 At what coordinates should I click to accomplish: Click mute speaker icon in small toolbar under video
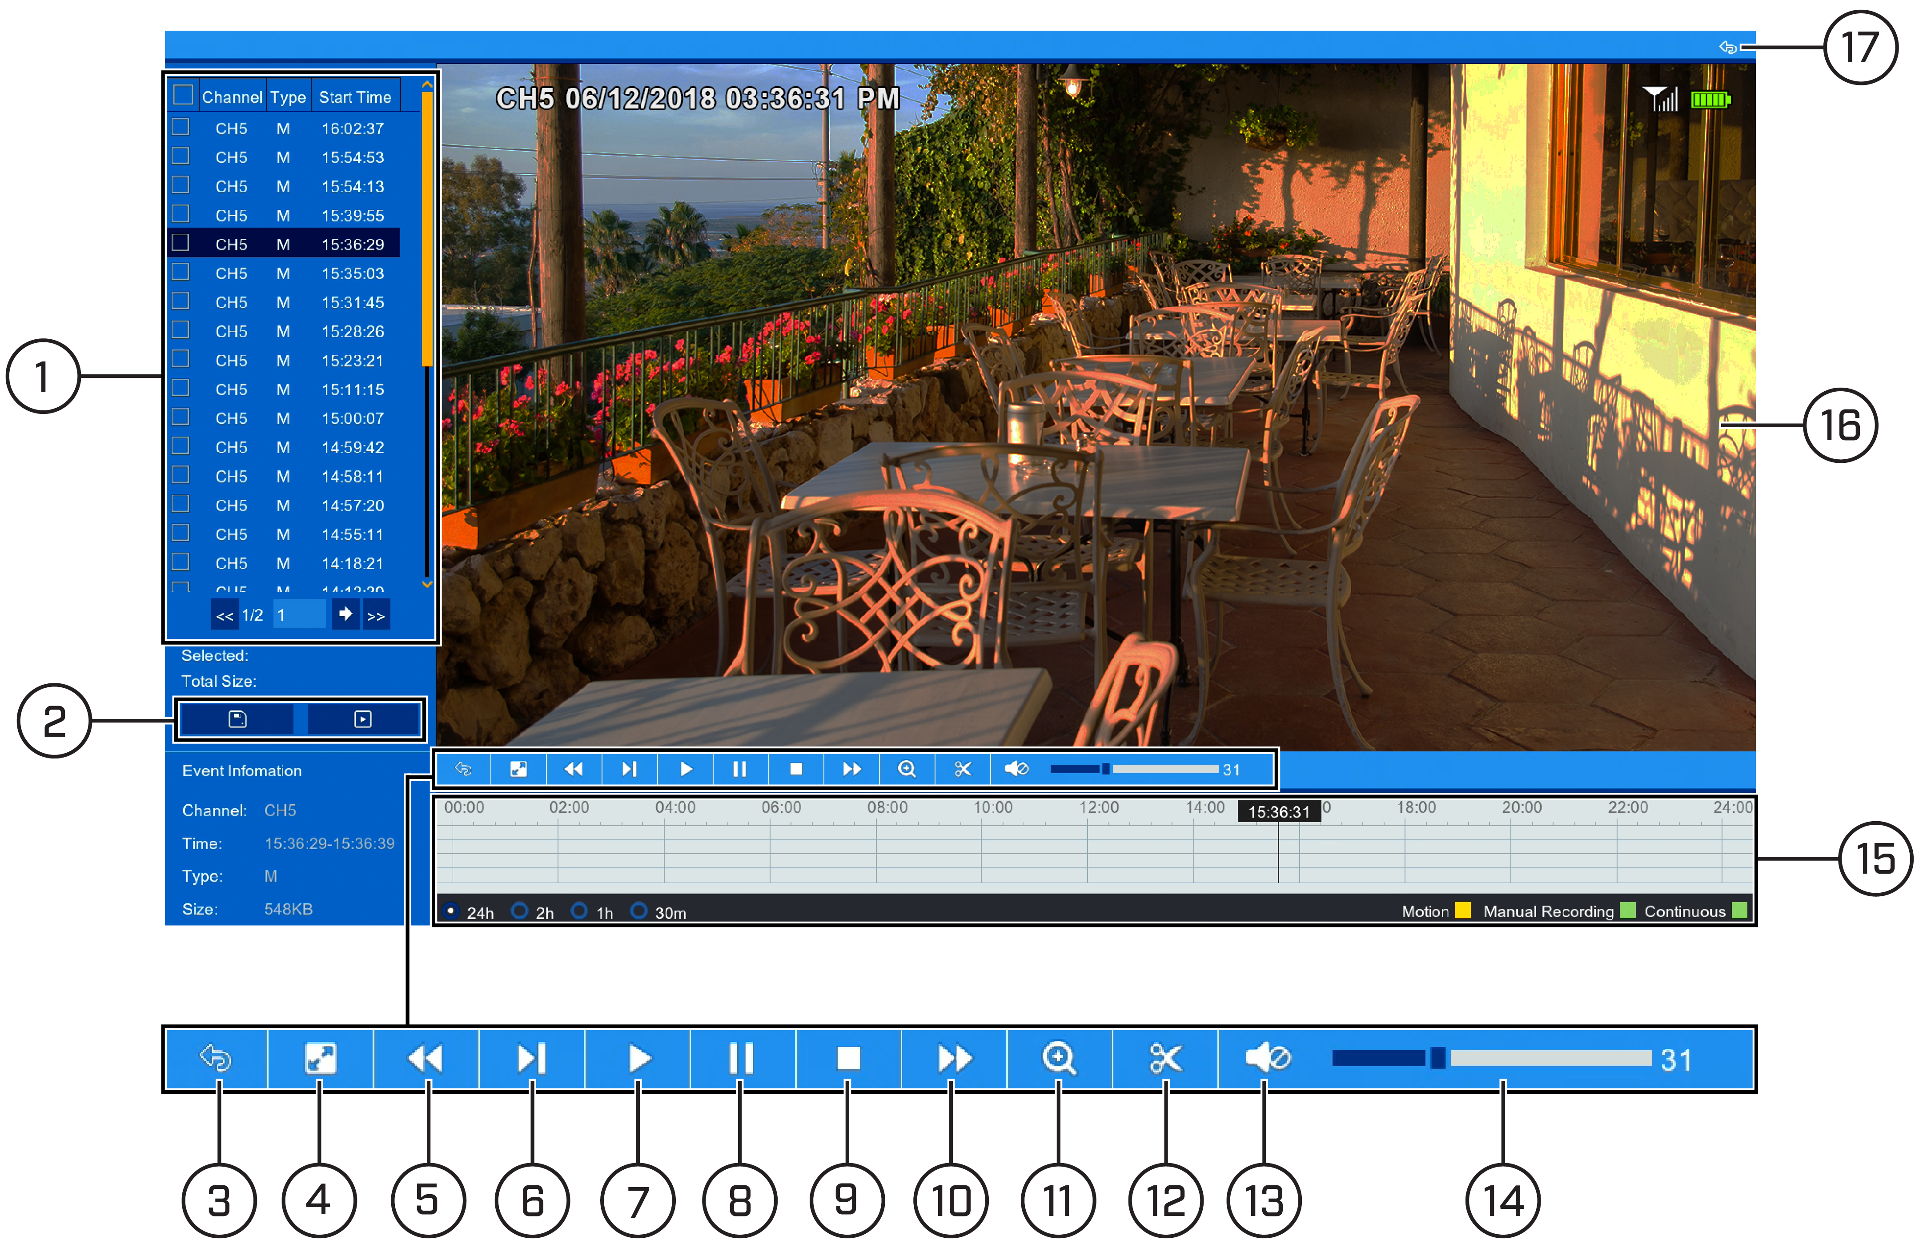pyautogui.click(x=1017, y=769)
